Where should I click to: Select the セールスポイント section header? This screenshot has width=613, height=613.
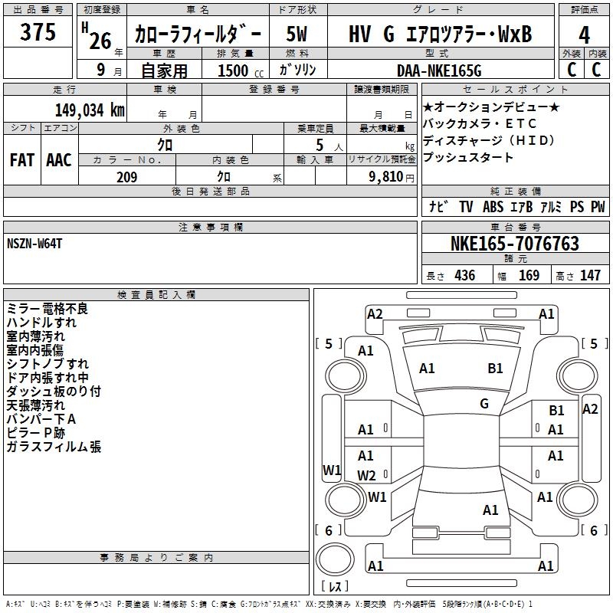(515, 90)
